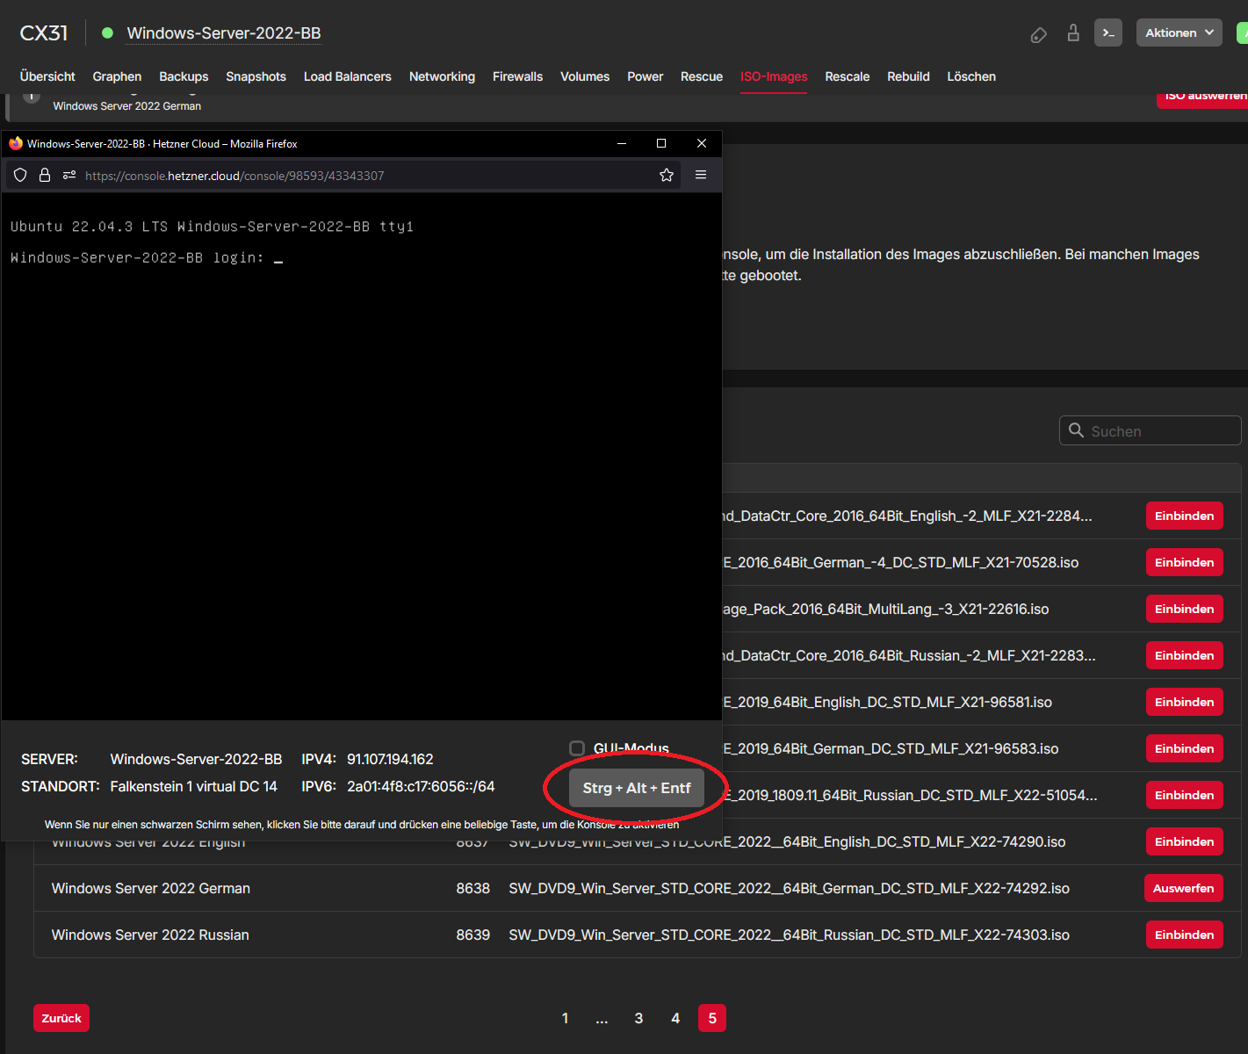Image resolution: width=1248 pixels, height=1054 pixels.
Task: Go to the Firewalls tab
Action: click(517, 76)
